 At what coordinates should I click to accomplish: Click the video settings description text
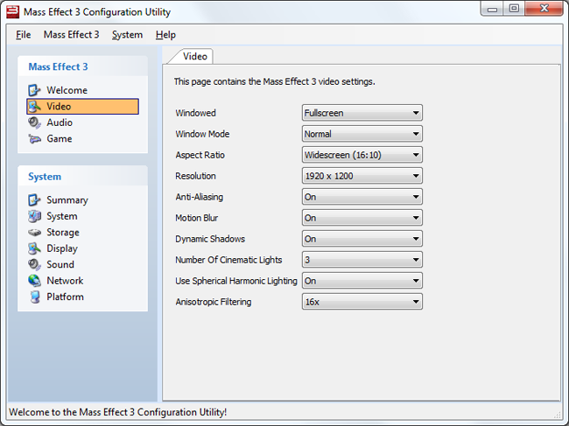point(274,81)
